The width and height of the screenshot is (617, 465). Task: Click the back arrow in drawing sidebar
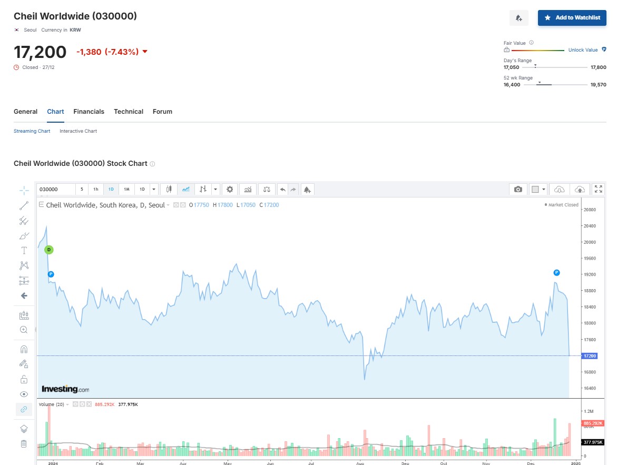(x=24, y=295)
